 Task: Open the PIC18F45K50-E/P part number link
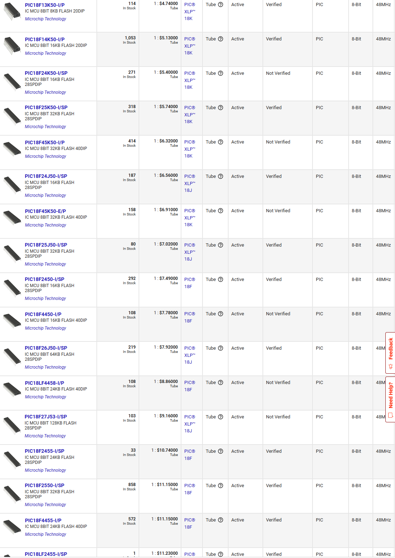[45, 211]
